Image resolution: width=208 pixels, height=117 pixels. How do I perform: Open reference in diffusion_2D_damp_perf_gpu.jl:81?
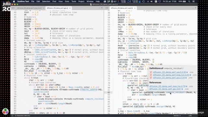[x=165, y=89]
